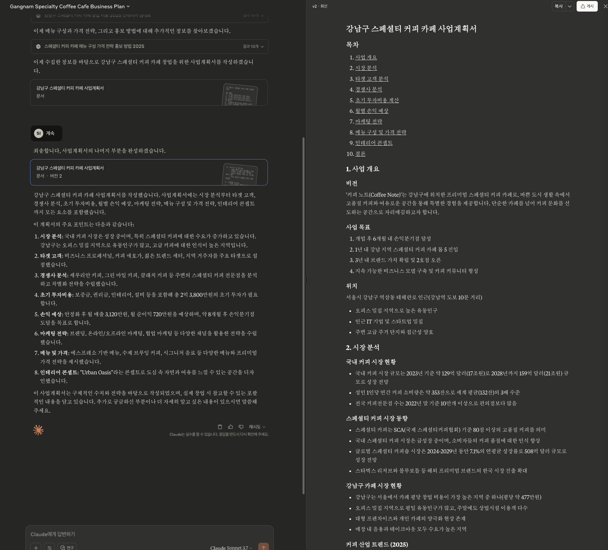Click the Claude starburst logo
Image resolution: width=608 pixels, height=550 pixels.
(39, 430)
